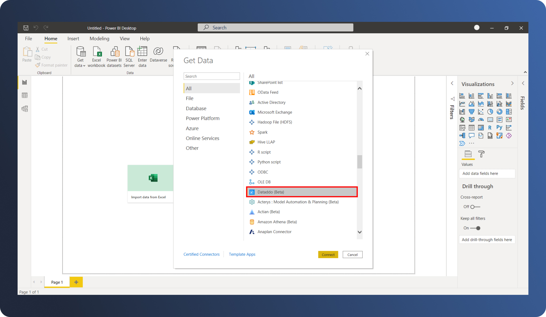Screen dimensions: 546x317
Task: Search for a data source in search field
Action: tap(211, 76)
